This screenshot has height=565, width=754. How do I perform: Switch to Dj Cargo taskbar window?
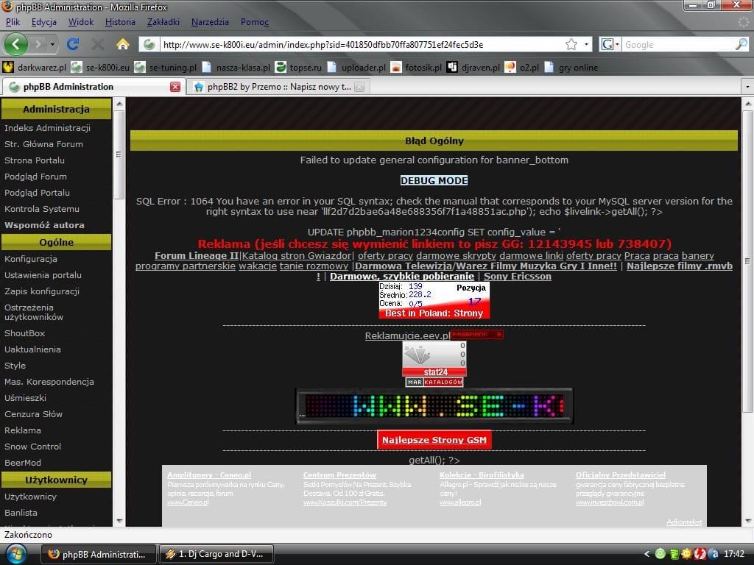click(x=216, y=554)
